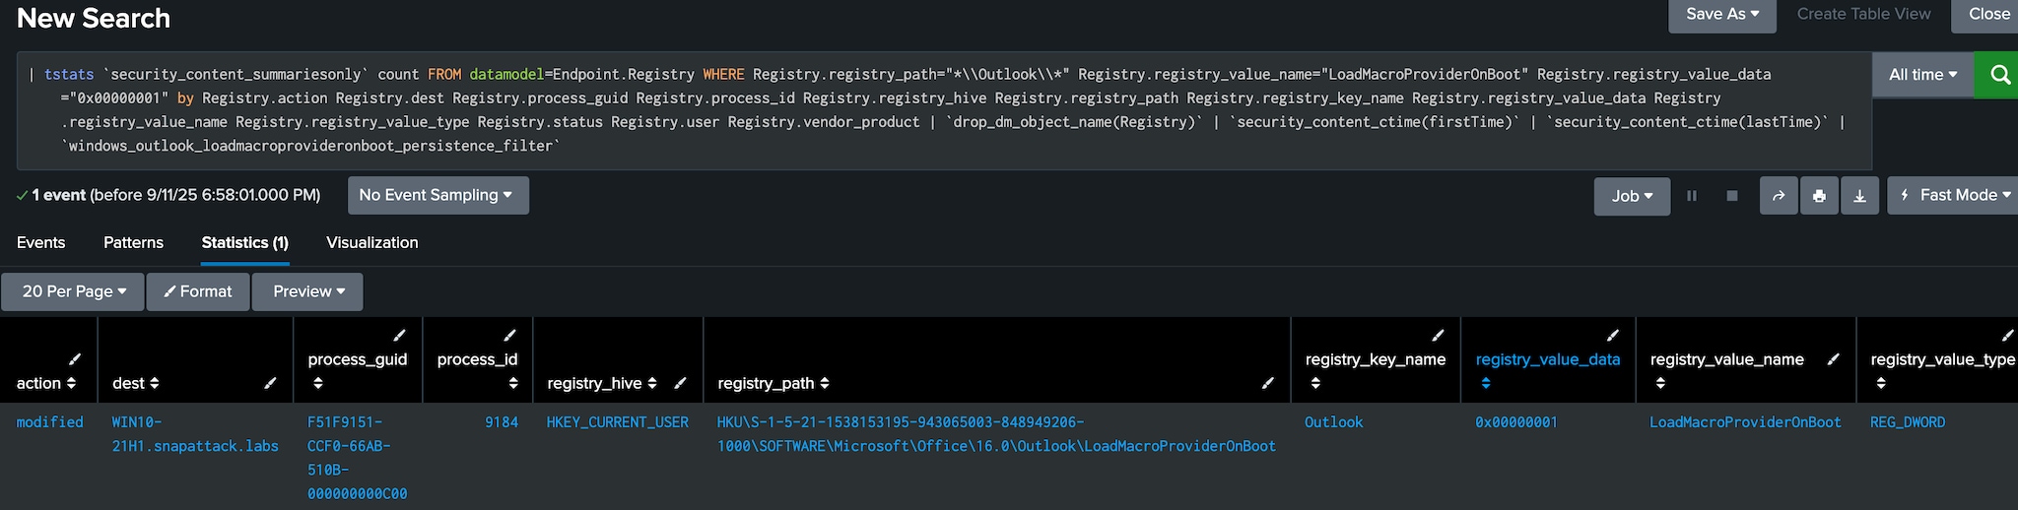Switch to the Events tab
Viewport: 2018px width, 510px height.
(40, 242)
